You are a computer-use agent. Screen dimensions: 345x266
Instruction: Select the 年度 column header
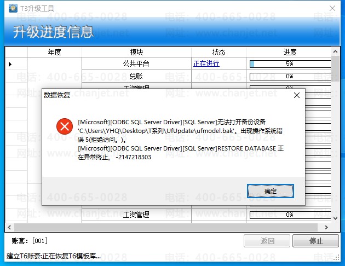(54, 52)
